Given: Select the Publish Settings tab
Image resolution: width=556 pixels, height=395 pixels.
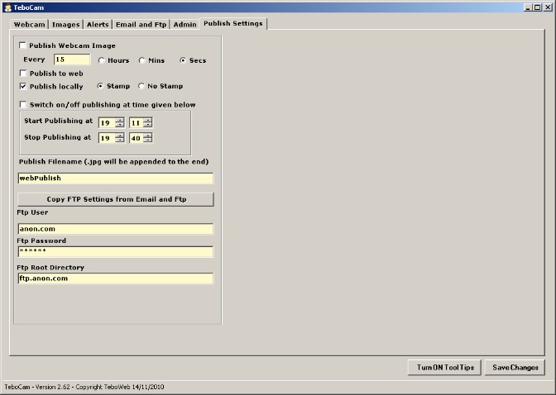Looking at the screenshot, I should pos(233,23).
